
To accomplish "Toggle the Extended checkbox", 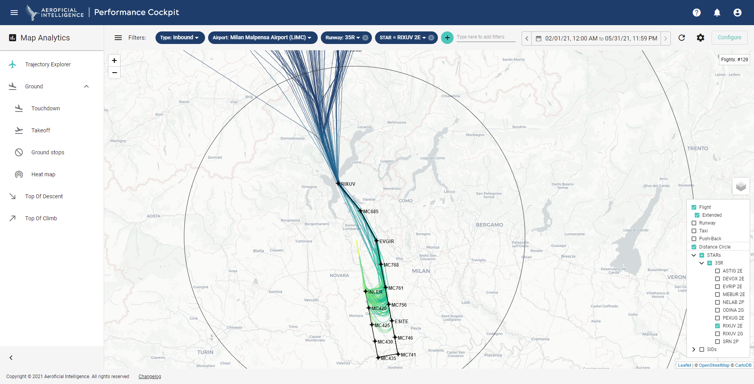I will click(x=697, y=215).
